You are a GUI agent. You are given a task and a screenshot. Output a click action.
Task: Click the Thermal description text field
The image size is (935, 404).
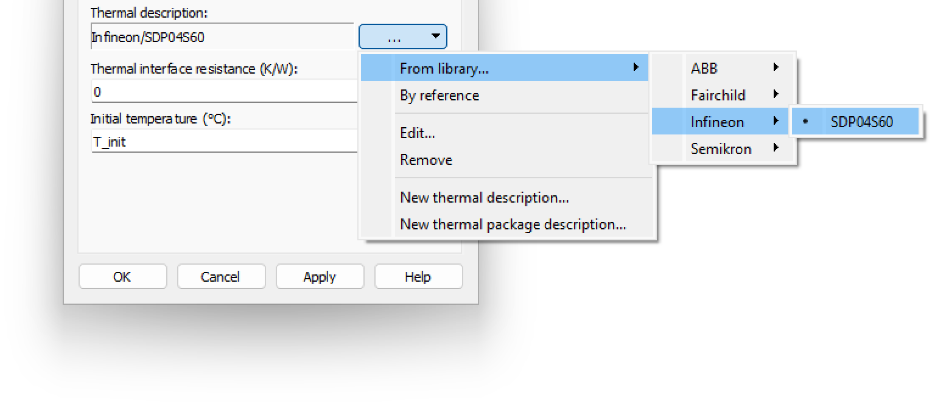coord(222,37)
